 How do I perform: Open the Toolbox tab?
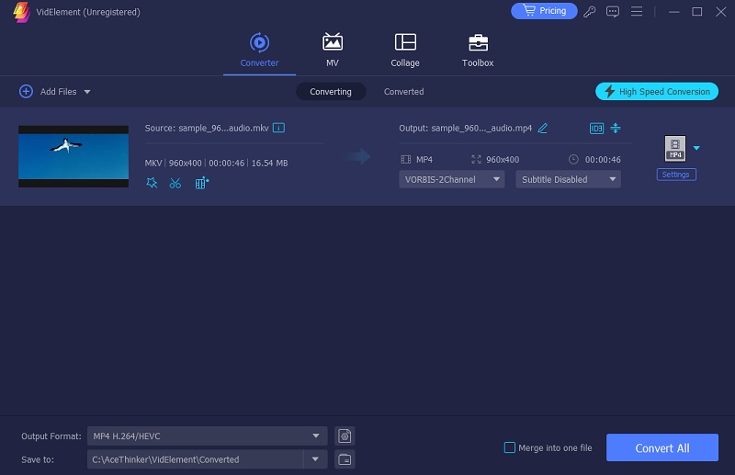click(x=478, y=51)
